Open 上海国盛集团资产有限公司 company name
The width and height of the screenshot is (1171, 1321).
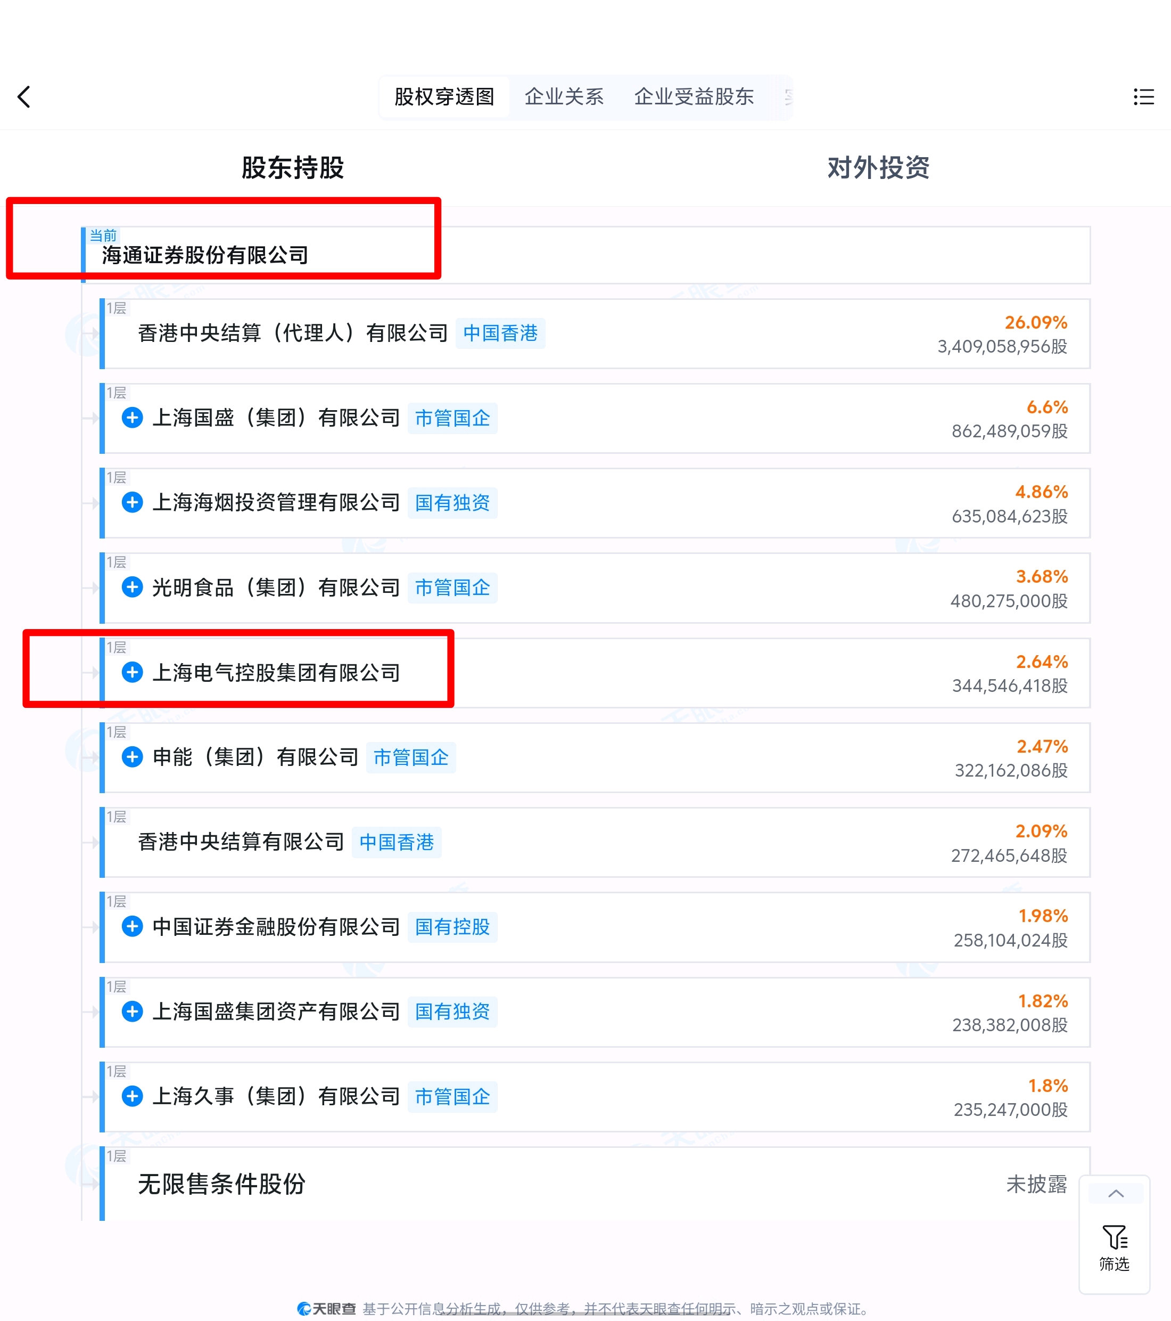click(276, 1011)
